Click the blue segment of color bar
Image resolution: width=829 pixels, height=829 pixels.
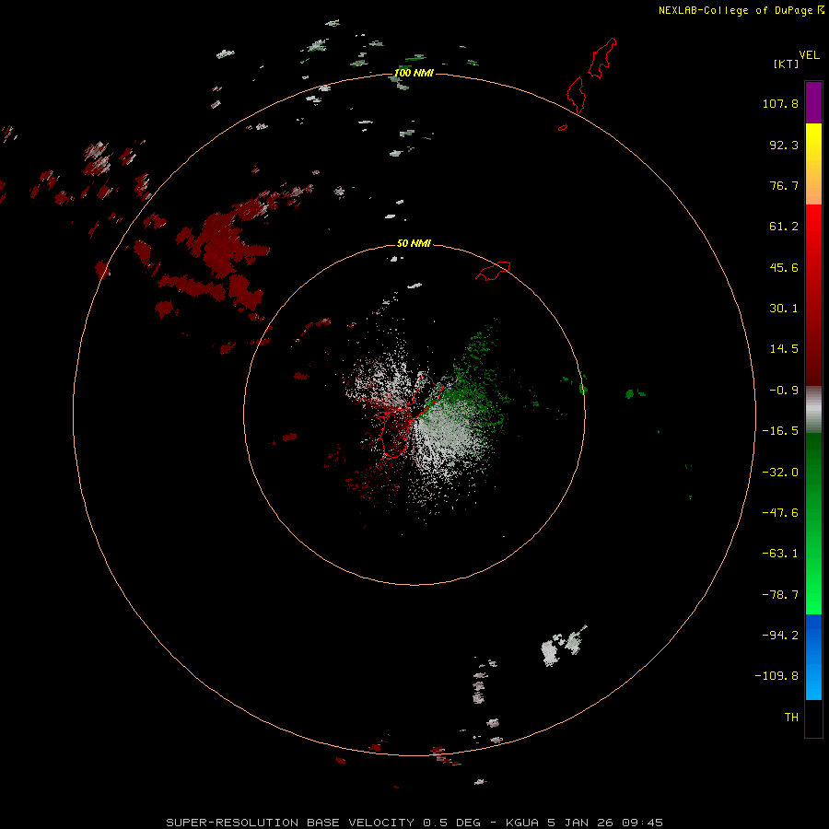pyautogui.click(x=813, y=657)
